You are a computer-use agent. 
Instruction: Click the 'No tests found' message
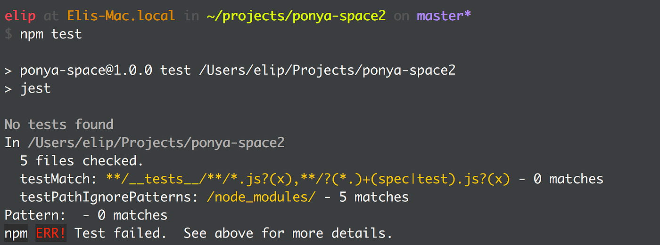click(59, 125)
